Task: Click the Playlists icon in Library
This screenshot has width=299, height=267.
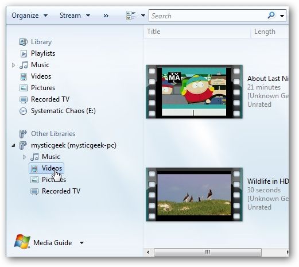Action: pyautogui.click(x=24, y=53)
